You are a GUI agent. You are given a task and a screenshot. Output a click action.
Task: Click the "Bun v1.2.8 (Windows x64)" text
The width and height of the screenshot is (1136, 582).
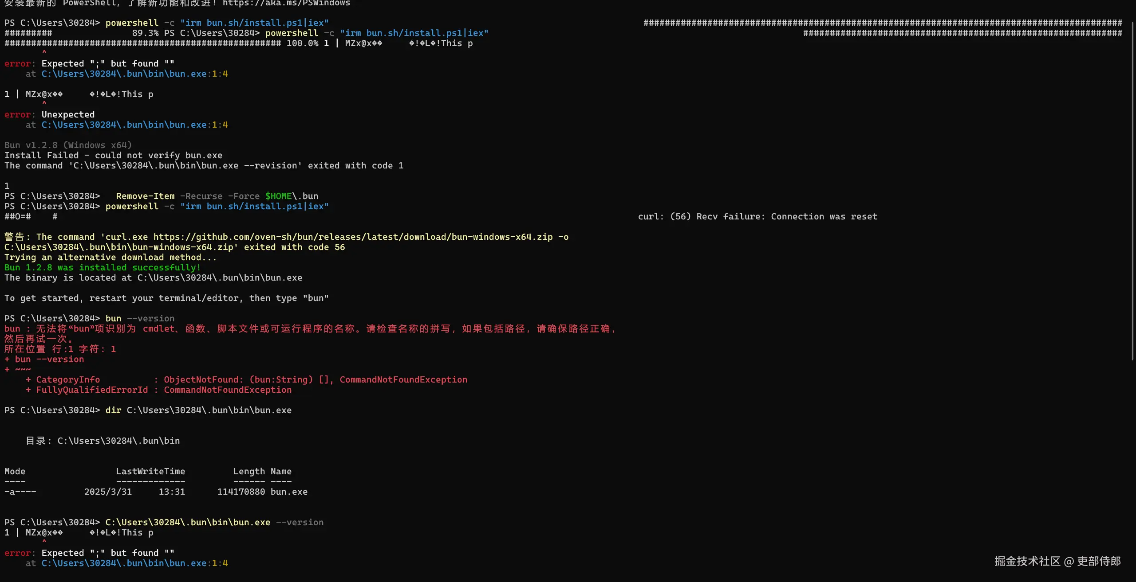68,145
